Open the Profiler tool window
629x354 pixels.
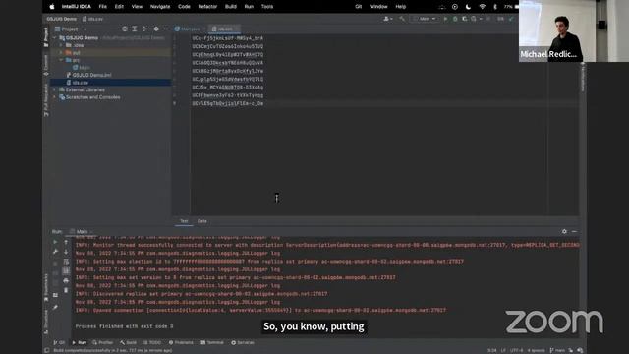(102, 342)
